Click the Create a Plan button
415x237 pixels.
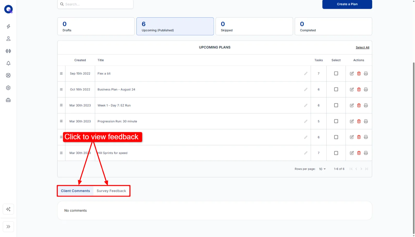click(x=347, y=4)
